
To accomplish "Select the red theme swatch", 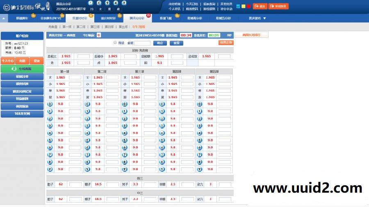I will point(248,6).
